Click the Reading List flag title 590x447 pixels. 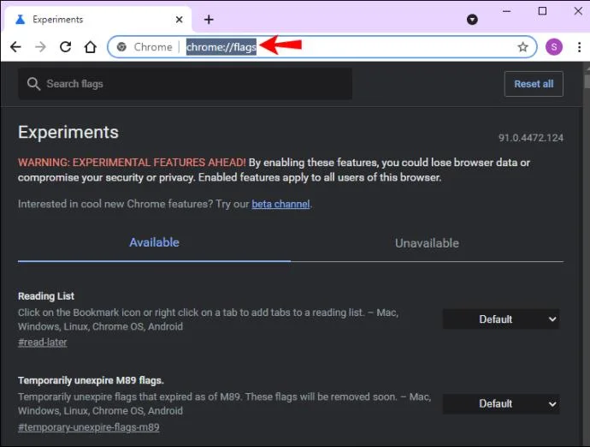pyautogui.click(x=46, y=296)
